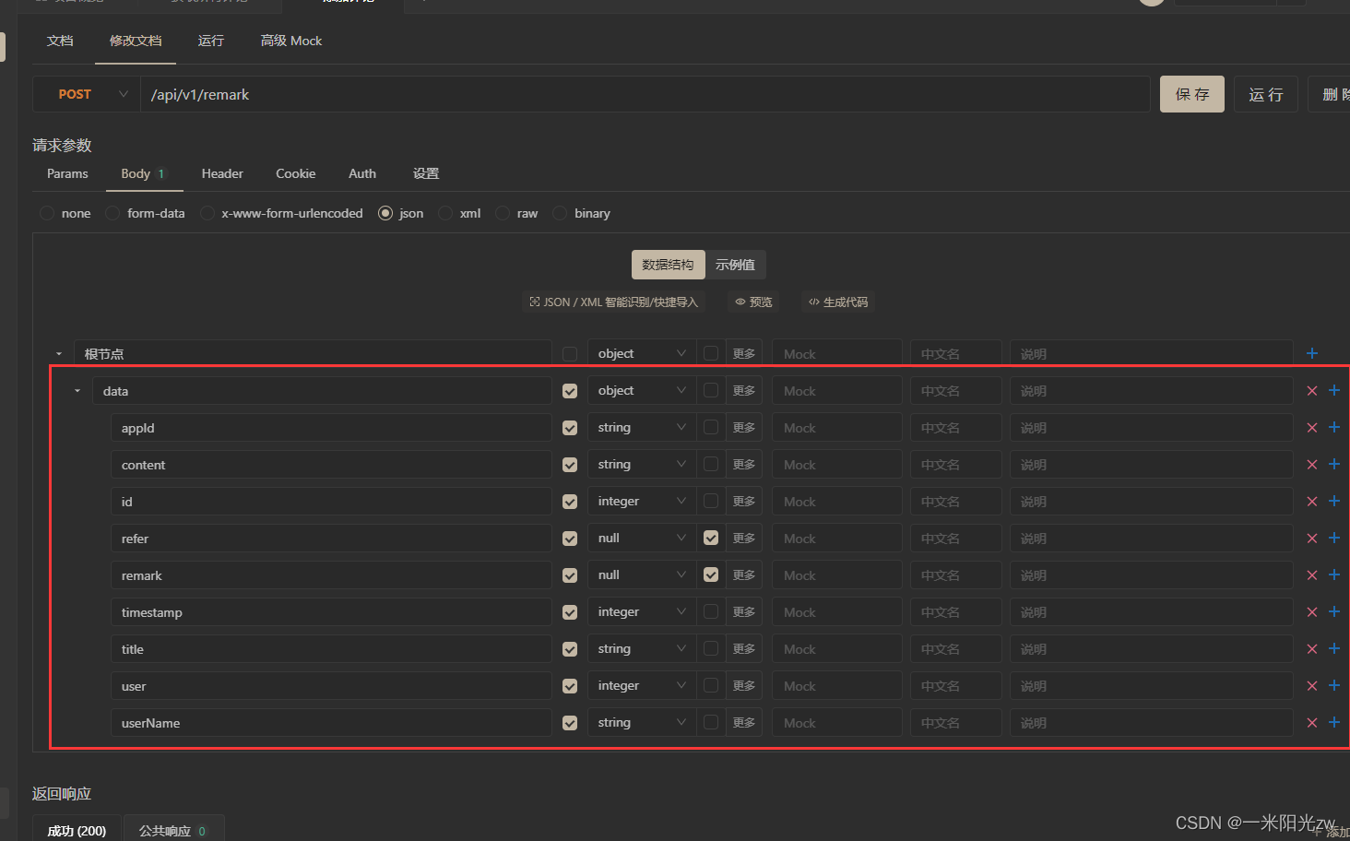The height and width of the screenshot is (841, 1350).
Task: Open 预览 preview
Action: point(753,302)
